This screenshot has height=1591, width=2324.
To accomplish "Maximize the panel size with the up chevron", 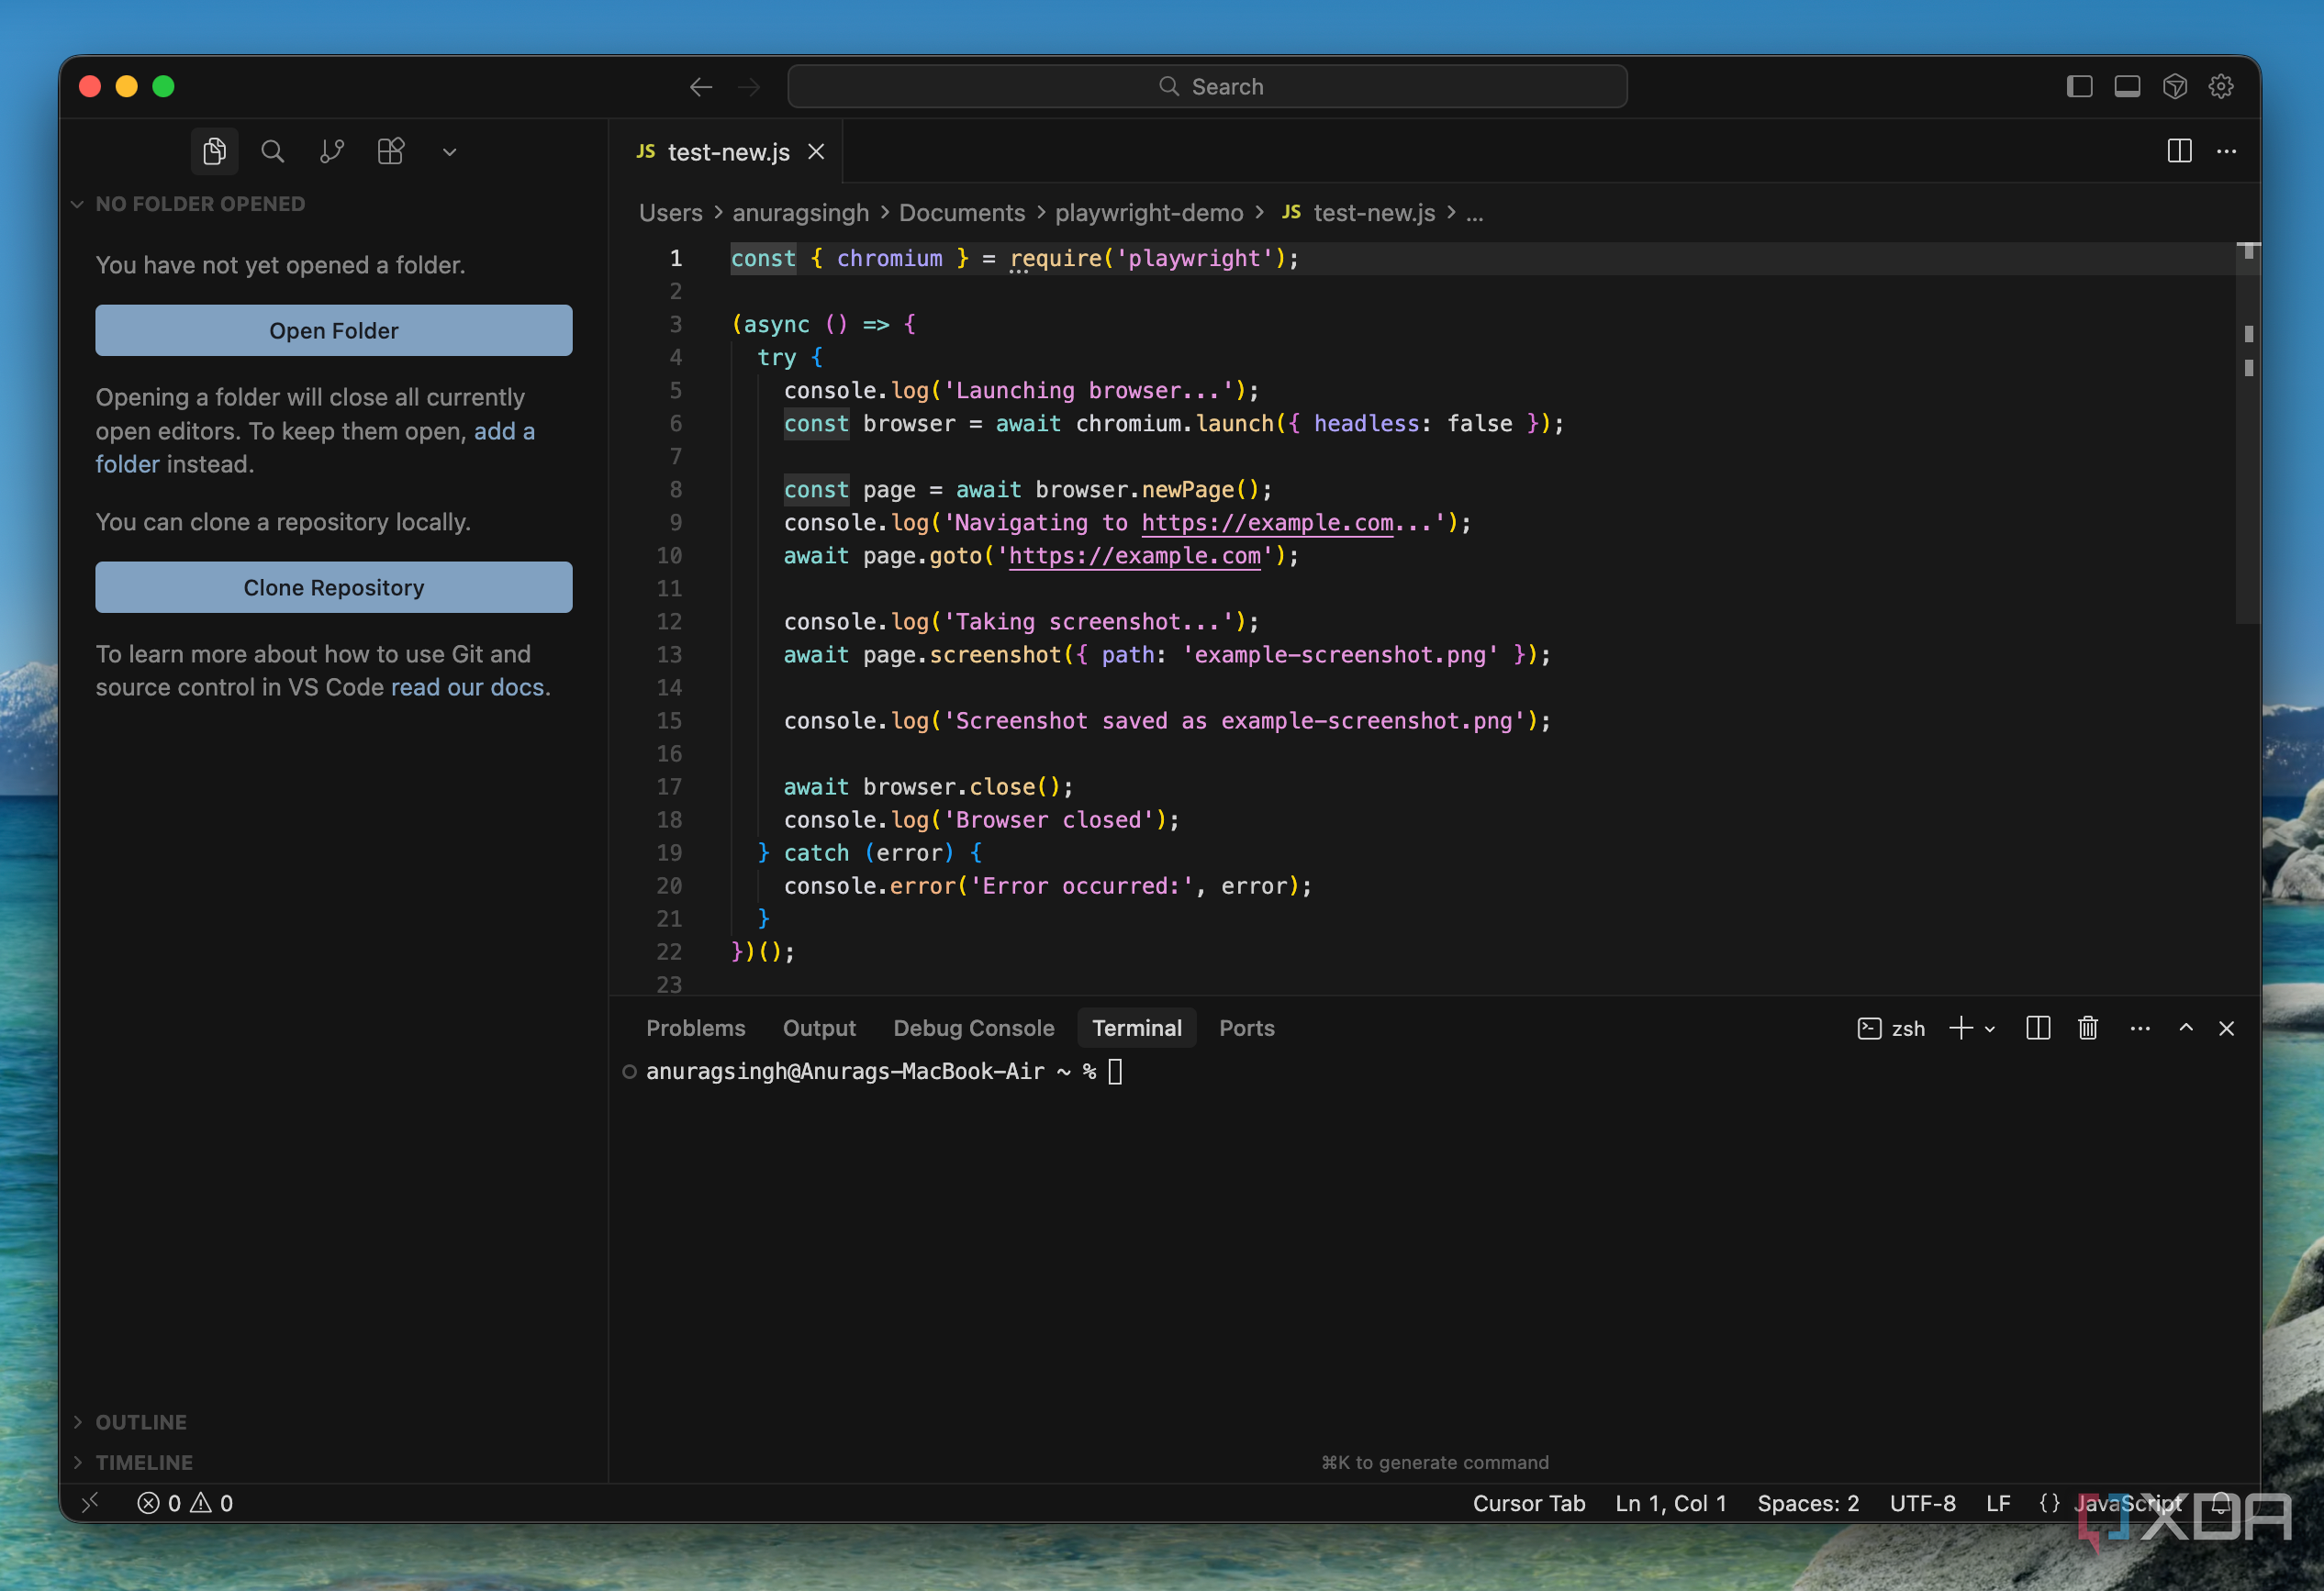I will (x=2186, y=1029).
